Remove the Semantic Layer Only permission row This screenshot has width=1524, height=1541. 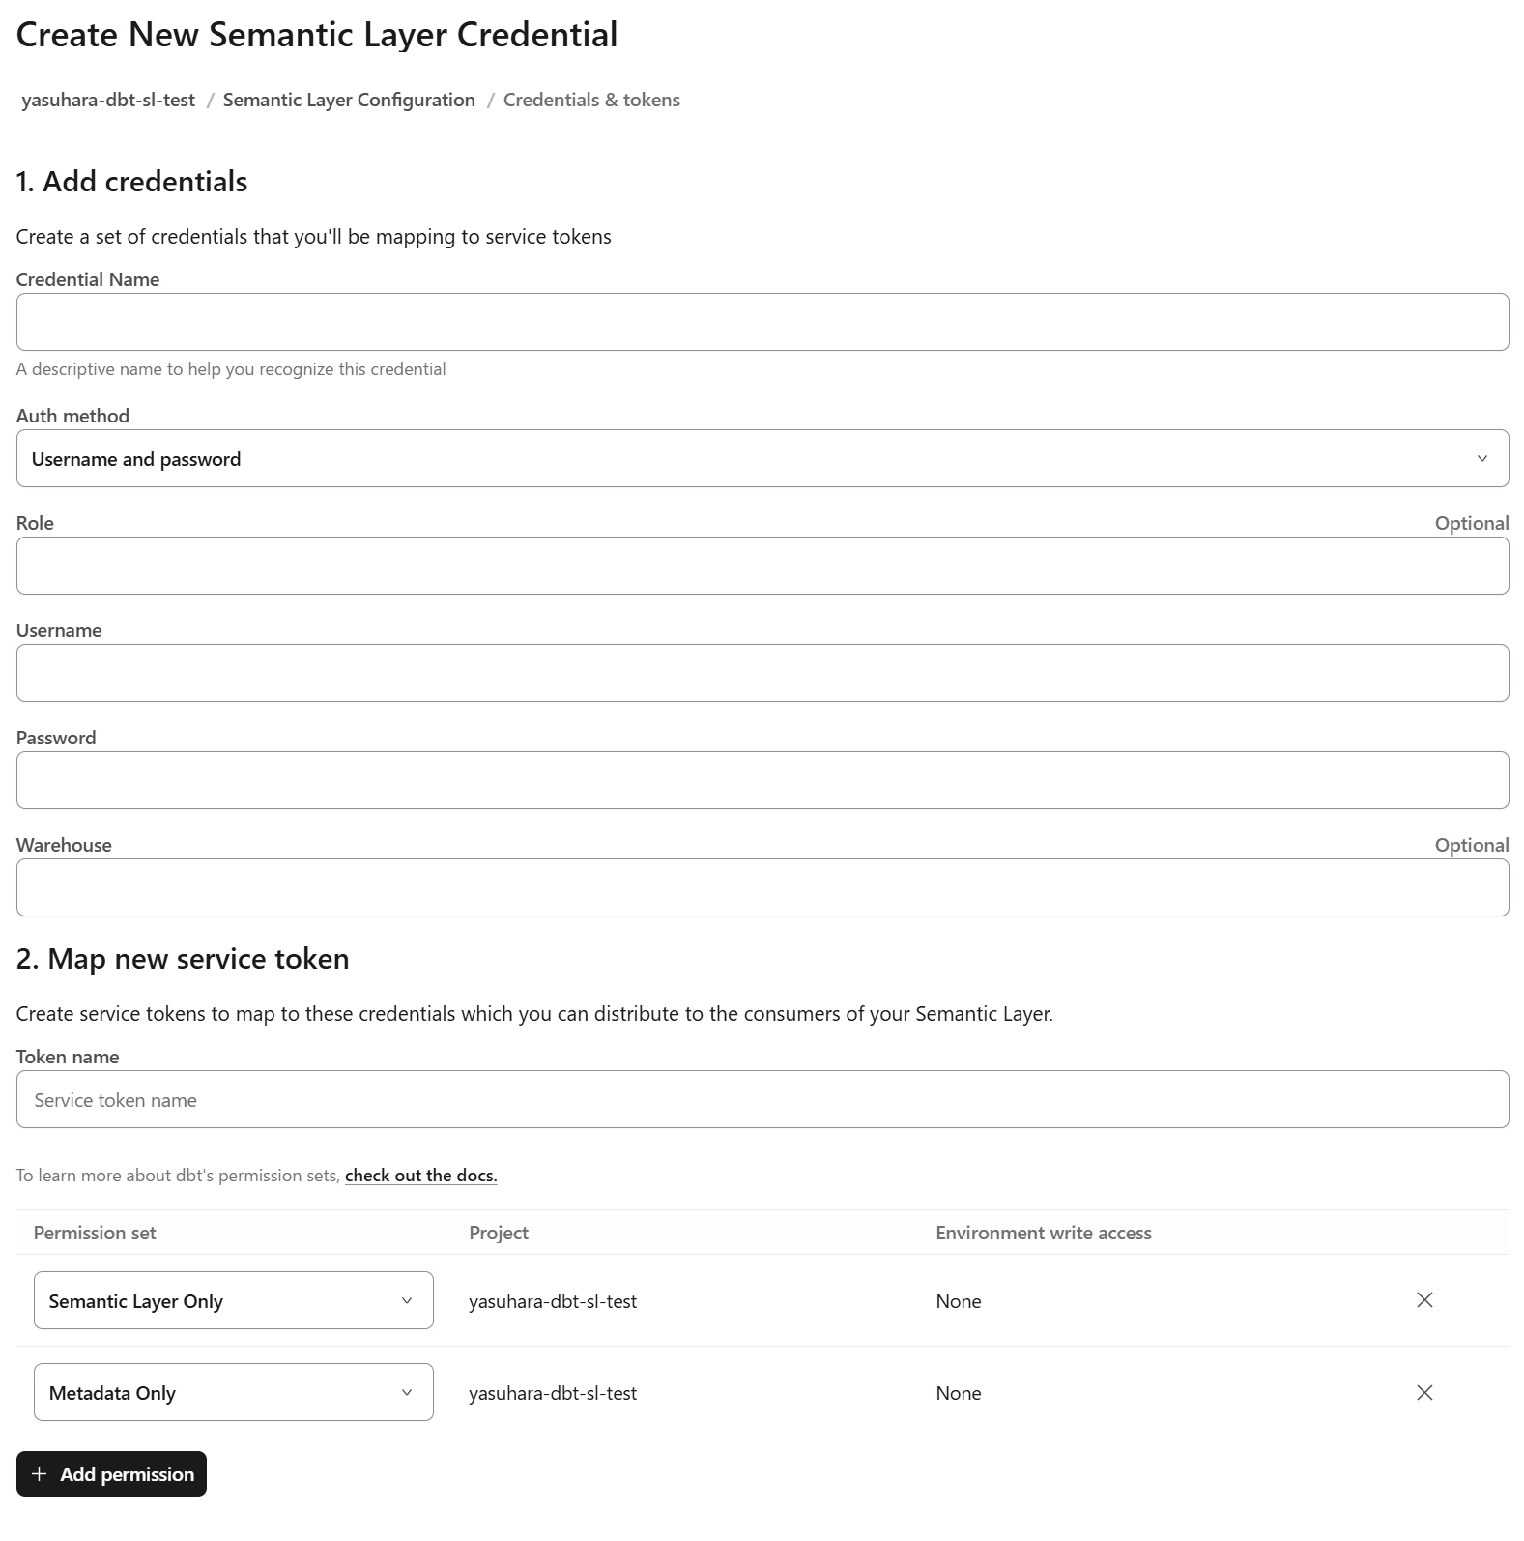point(1423,1300)
